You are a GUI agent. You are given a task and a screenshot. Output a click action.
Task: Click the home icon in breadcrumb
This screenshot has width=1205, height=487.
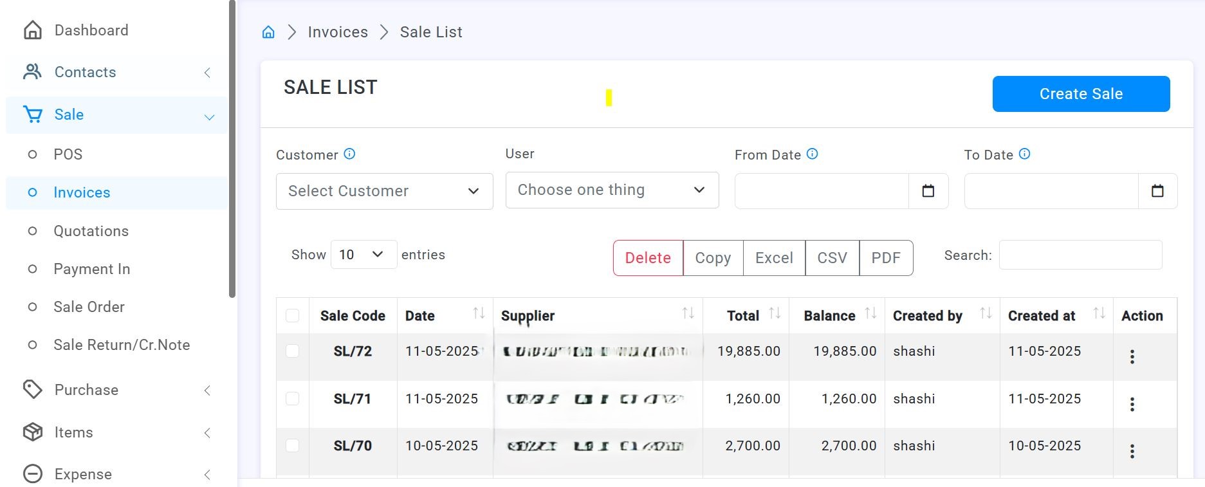click(268, 32)
